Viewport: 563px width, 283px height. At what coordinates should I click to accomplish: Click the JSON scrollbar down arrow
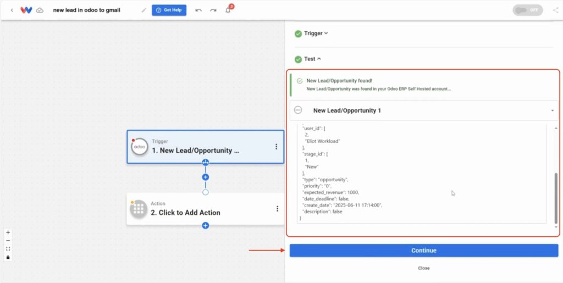coord(556,227)
